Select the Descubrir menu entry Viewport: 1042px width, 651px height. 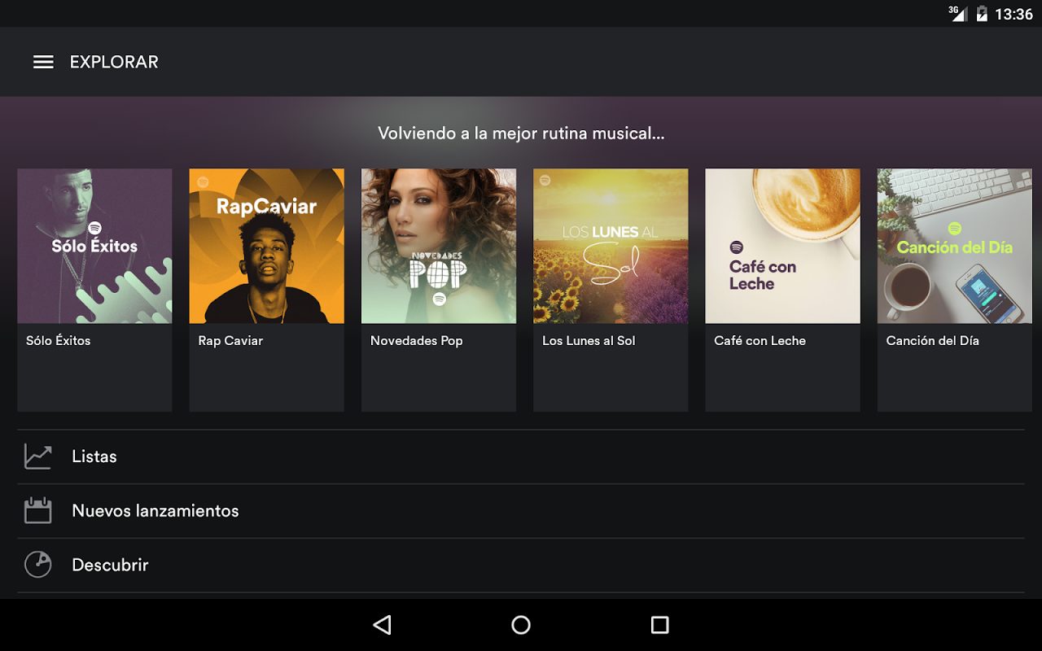click(110, 564)
